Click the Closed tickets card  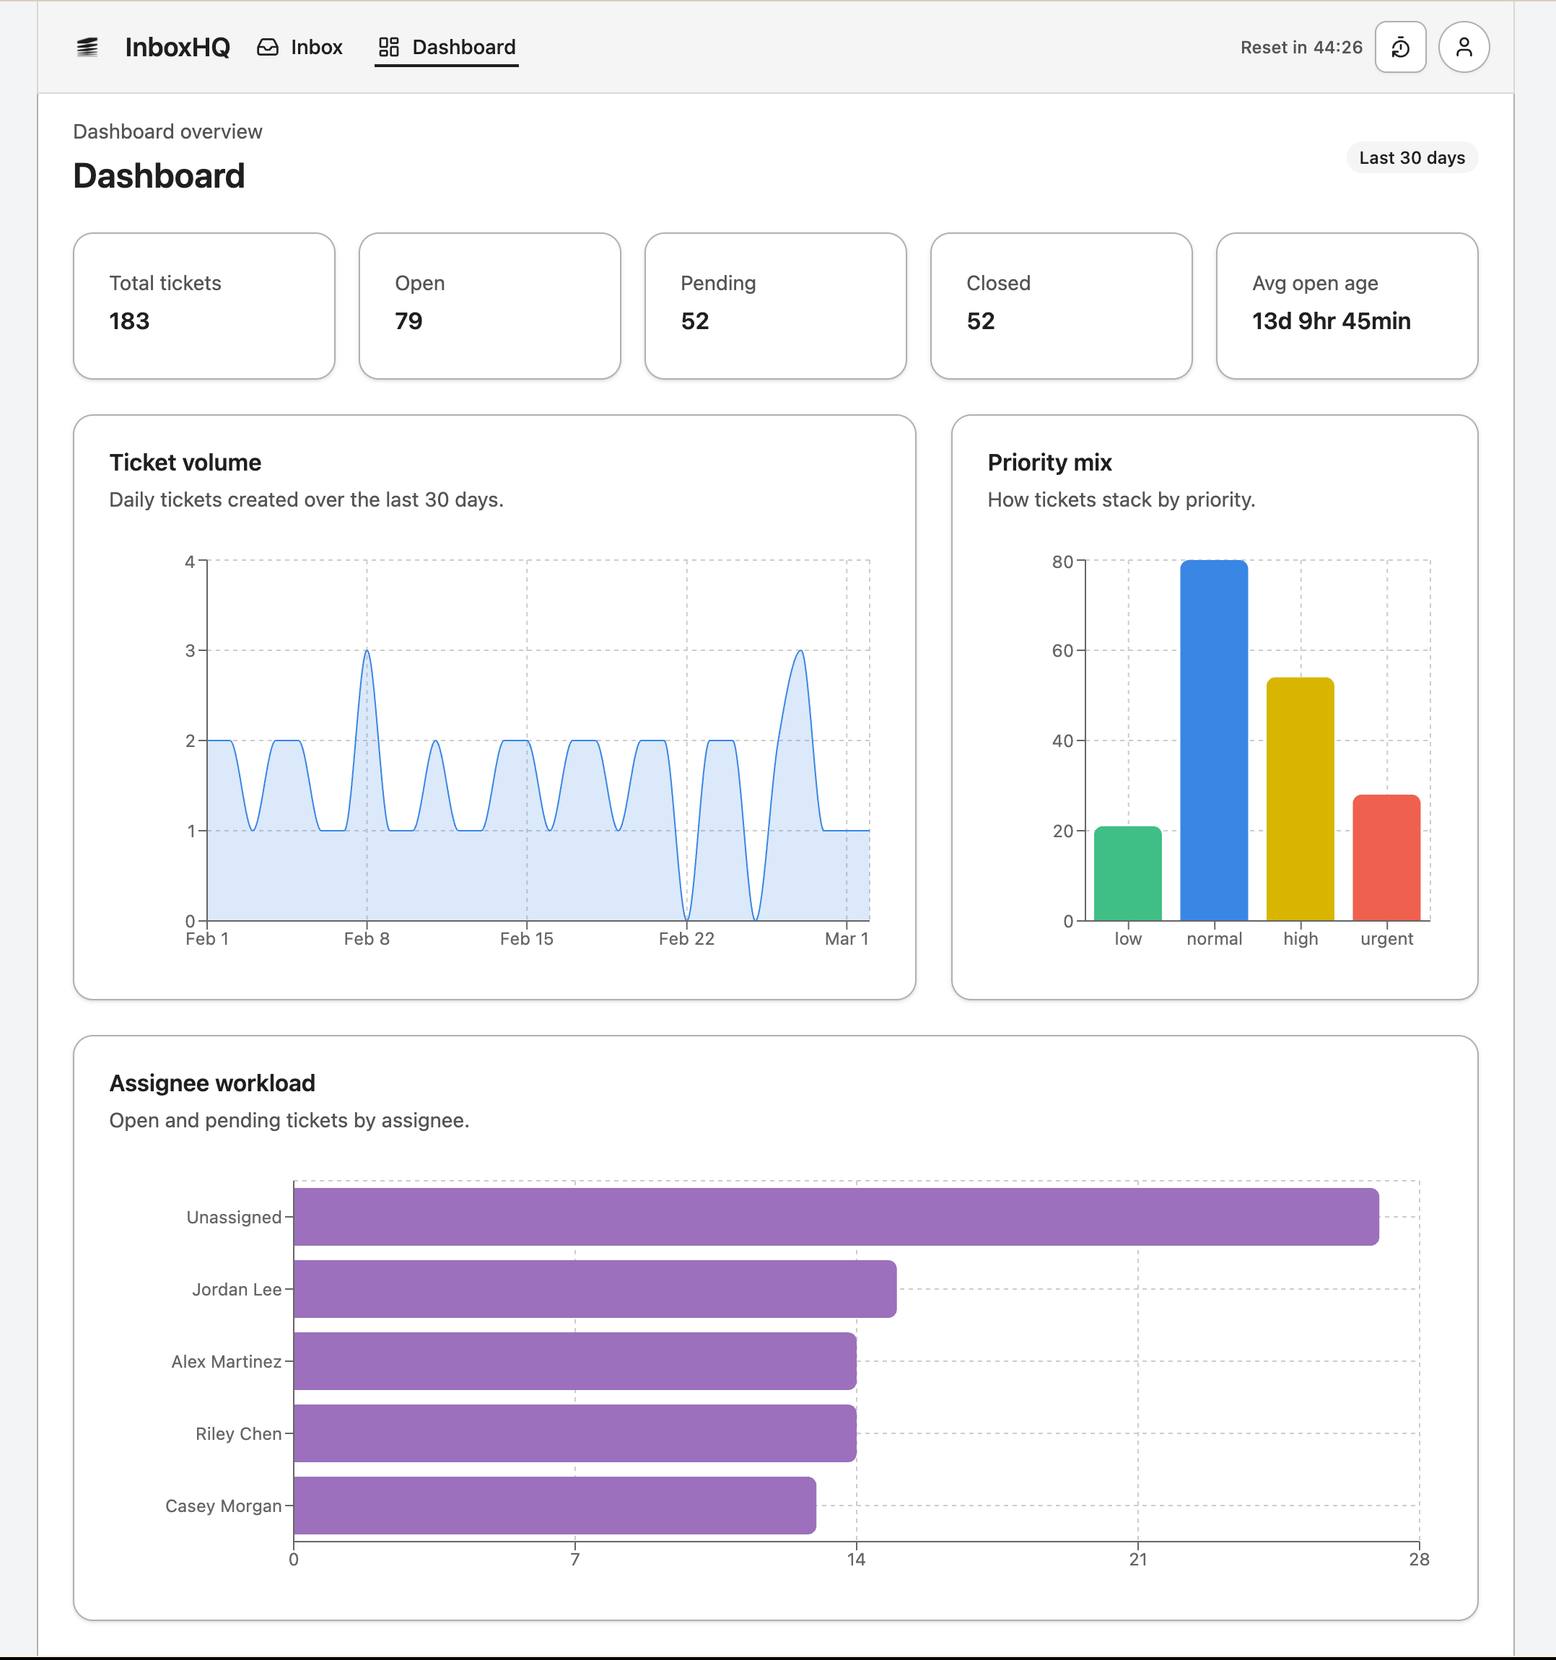(x=1060, y=305)
